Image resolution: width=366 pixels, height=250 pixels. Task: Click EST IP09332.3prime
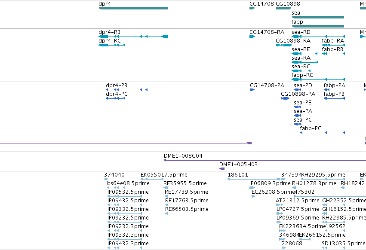click(125, 239)
